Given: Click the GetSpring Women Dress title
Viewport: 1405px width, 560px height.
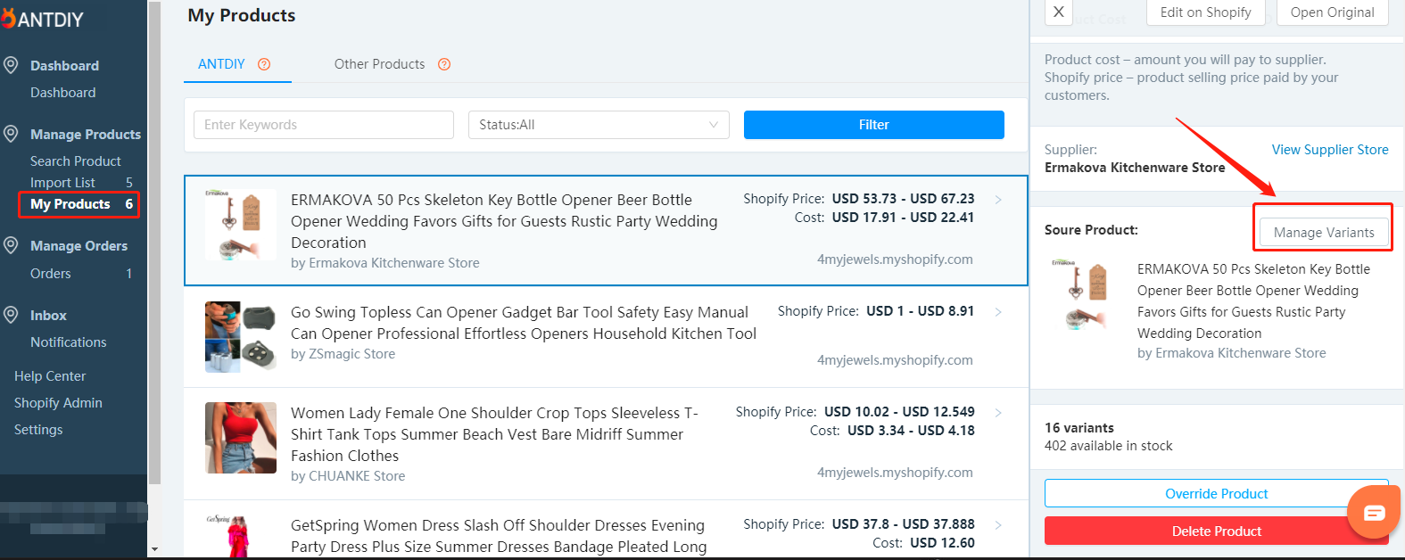Looking at the screenshot, I should (500, 536).
